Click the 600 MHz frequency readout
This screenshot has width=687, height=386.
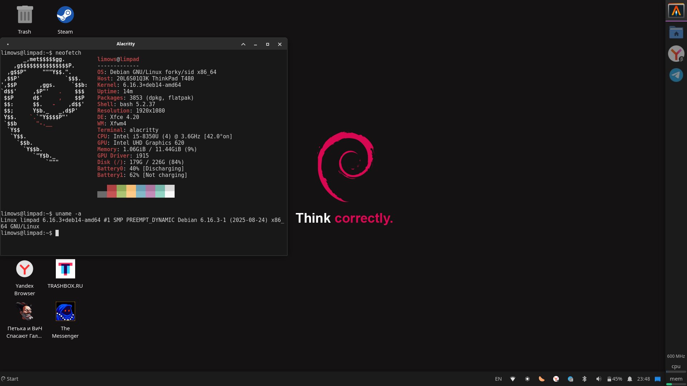pos(676,356)
